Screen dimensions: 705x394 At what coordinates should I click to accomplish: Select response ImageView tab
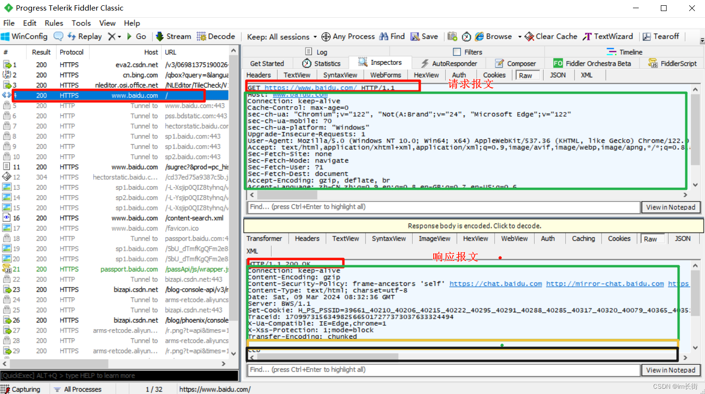tap(435, 238)
